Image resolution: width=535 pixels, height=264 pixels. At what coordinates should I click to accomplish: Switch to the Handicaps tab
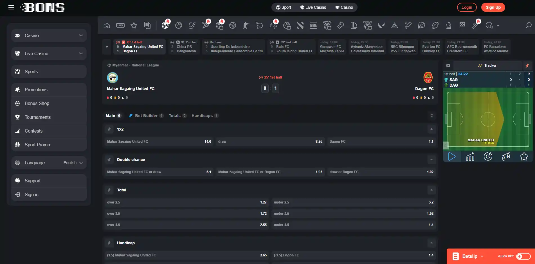point(205,116)
